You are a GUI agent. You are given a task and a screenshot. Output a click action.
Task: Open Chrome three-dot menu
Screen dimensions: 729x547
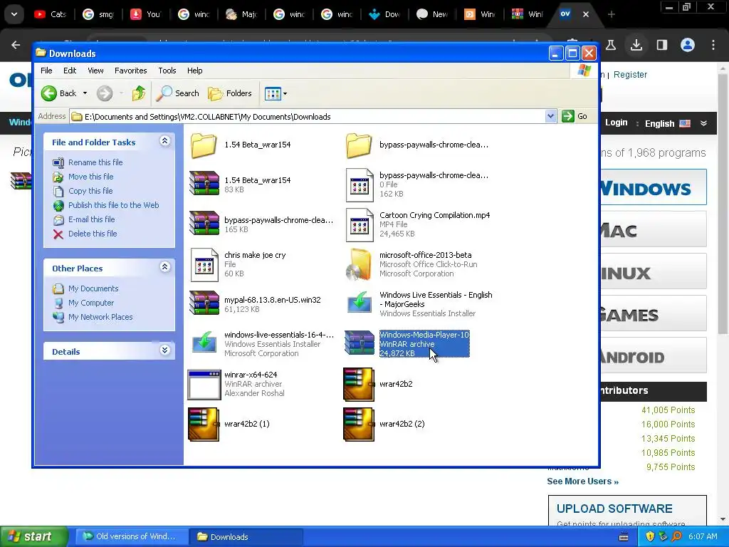(713, 45)
